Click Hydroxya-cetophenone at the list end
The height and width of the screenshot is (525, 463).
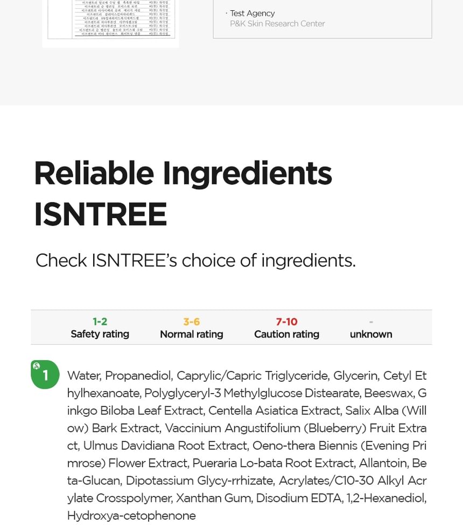click(x=131, y=516)
